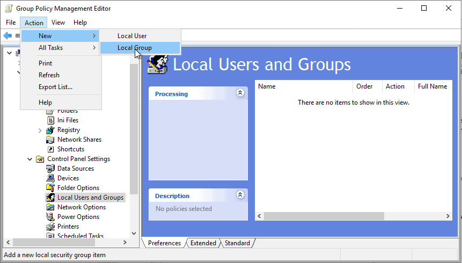The image size is (462, 263).
Task: Click the Network Options icon
Action: [50, 207]
